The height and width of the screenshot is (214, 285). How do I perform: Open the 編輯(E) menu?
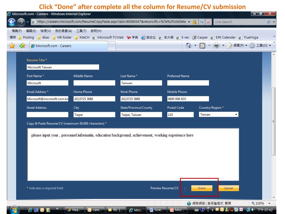(31, 31)
